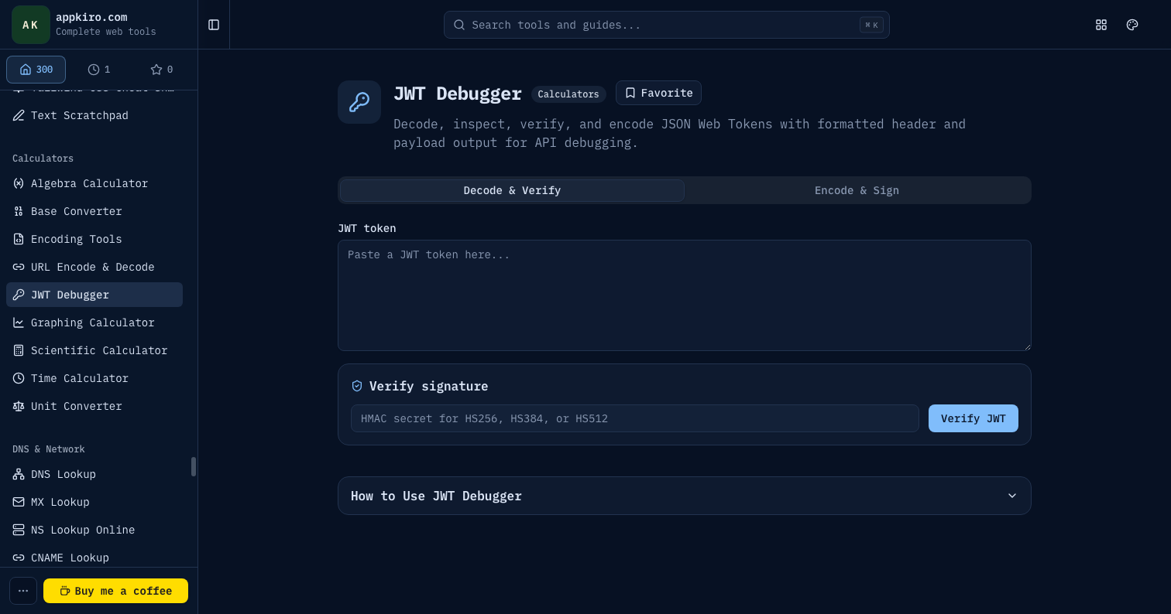This screenshot has height=614, width=1171.
Task: Select the home icon showing 300 tools
Action: (x=36, y=70)
